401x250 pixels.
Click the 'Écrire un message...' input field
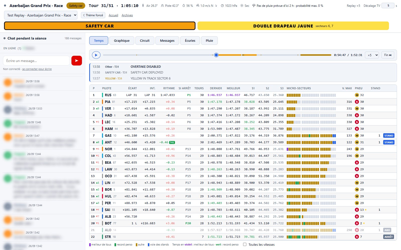[x=36, y=61]
